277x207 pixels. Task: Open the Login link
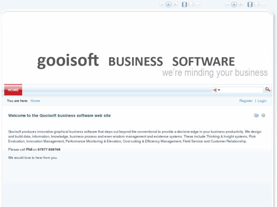pyautogui.click(x=262, y=101)
